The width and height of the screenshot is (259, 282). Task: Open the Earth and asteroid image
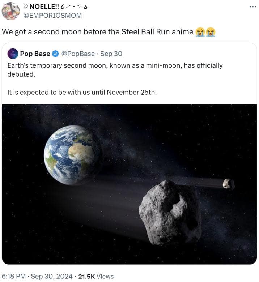coord(129,184)
